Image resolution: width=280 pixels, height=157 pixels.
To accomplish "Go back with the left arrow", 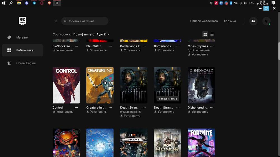I will 56,21.
